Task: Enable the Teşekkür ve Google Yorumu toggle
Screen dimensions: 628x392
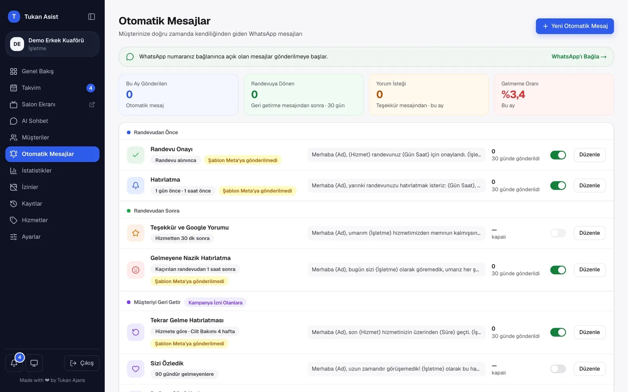Action: [x=558, y=233]
